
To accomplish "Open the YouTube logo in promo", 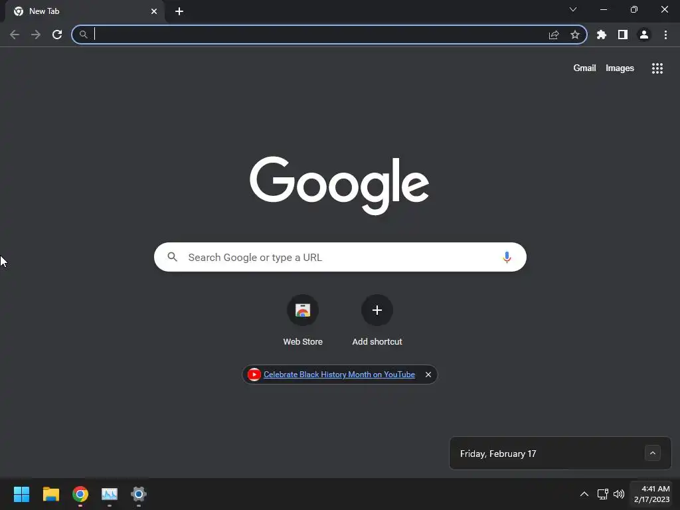I will (x=254, y=375).
